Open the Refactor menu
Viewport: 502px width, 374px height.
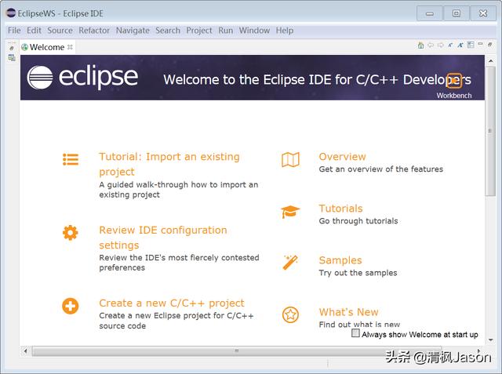pos(94,31)
